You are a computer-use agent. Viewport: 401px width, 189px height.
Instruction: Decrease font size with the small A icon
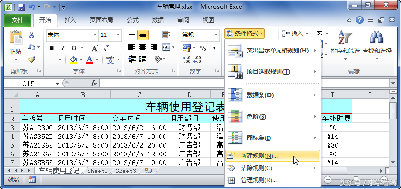tap(106, 48)
